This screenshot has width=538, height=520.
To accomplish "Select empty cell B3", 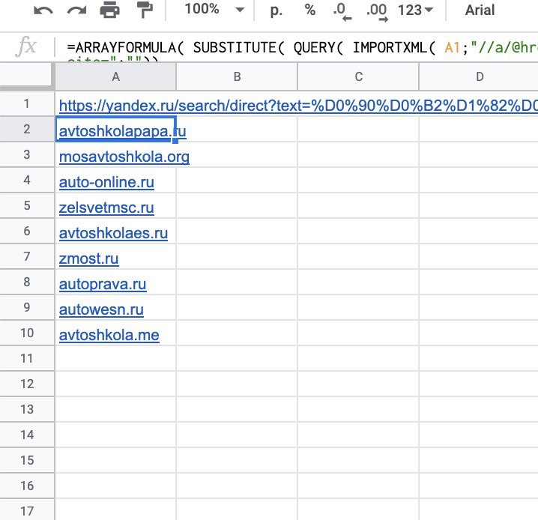I will pyautogui.click(x=237, y=154).
